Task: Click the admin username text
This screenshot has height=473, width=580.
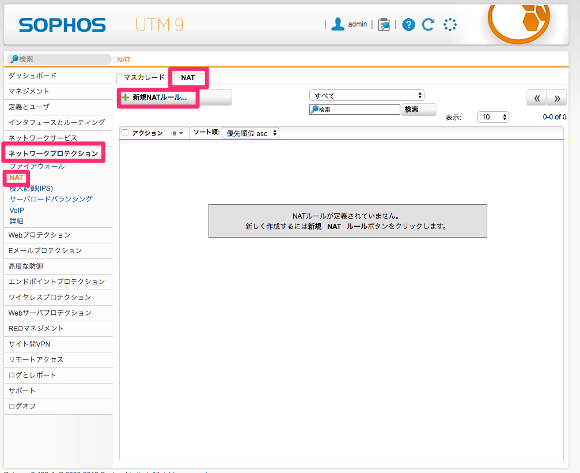Action: [x=357, y=24]
